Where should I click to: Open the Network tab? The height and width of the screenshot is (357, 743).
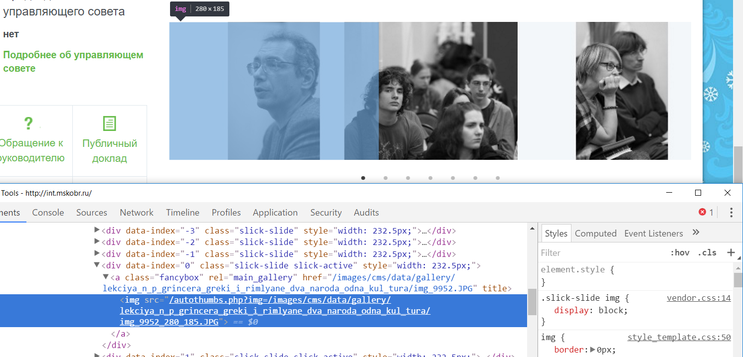[x=137, y=213]
